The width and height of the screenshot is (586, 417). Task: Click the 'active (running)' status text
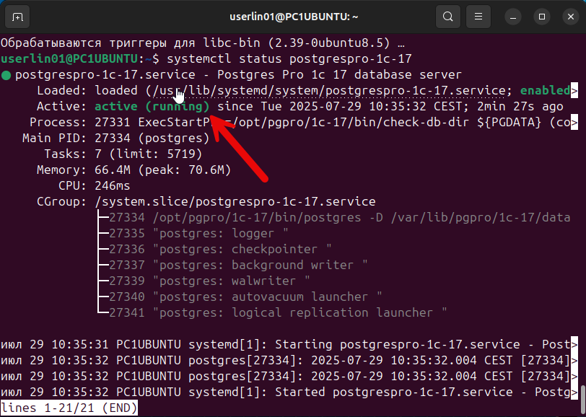(x=152, y=106)
